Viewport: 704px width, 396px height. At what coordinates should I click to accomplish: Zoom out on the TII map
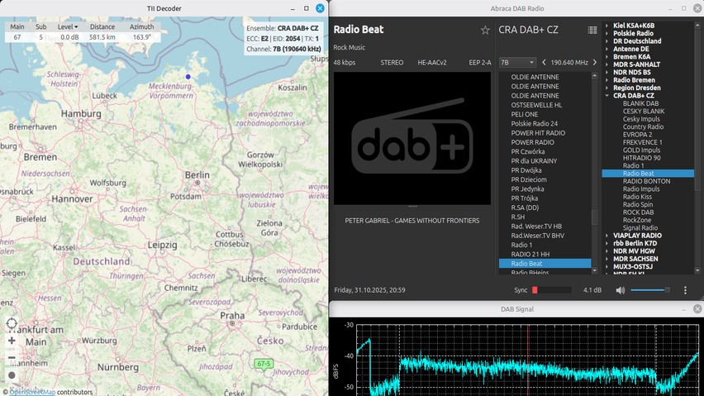click(x=12, y=358)
